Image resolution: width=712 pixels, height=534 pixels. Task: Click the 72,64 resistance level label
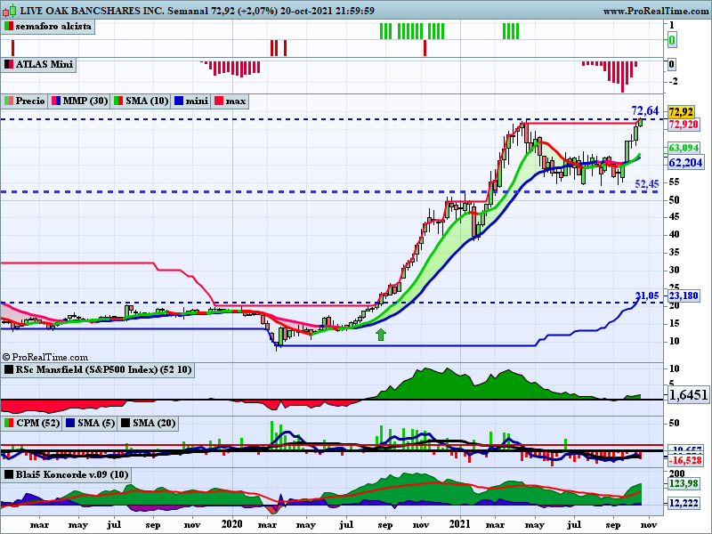point(644,110)
